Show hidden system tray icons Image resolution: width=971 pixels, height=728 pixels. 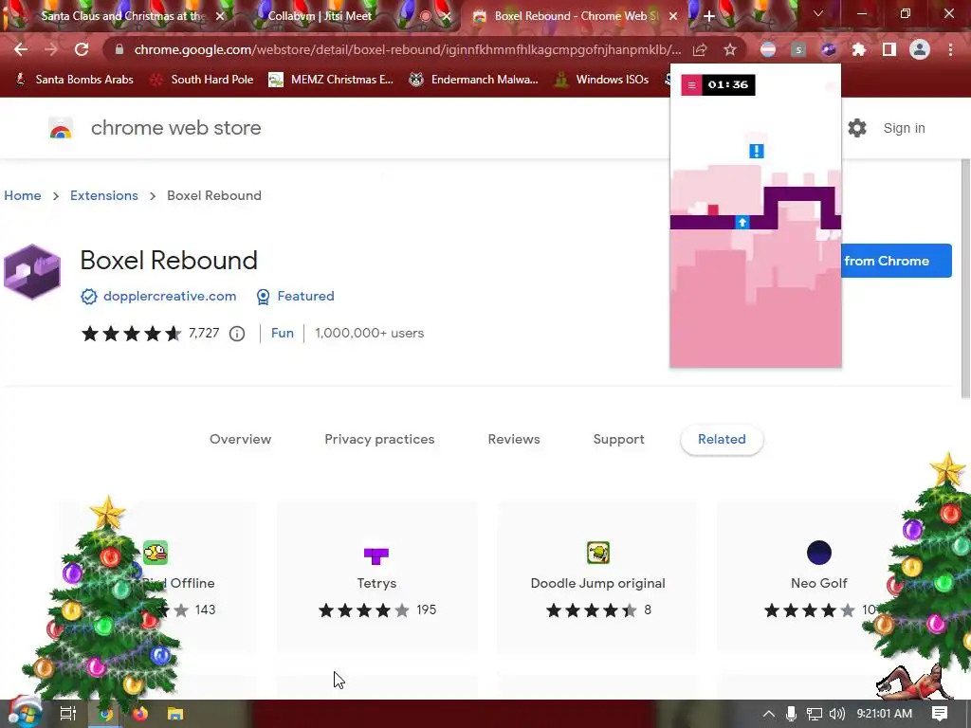click(x=768, y=714)
